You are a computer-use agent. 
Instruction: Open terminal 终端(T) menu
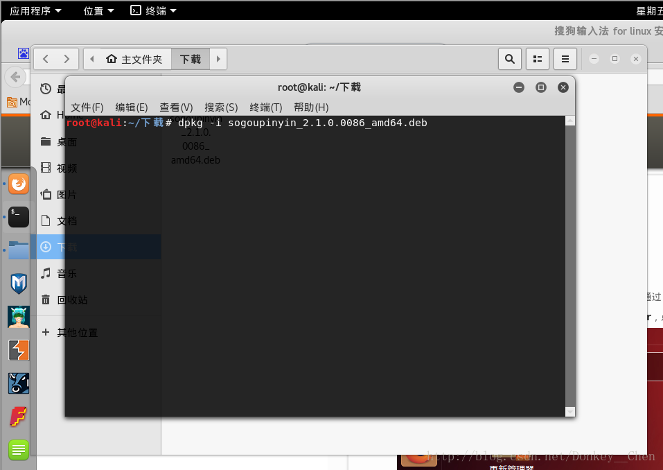pos(266,107)
